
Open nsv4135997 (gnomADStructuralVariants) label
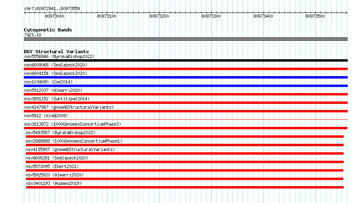[70, 149]
